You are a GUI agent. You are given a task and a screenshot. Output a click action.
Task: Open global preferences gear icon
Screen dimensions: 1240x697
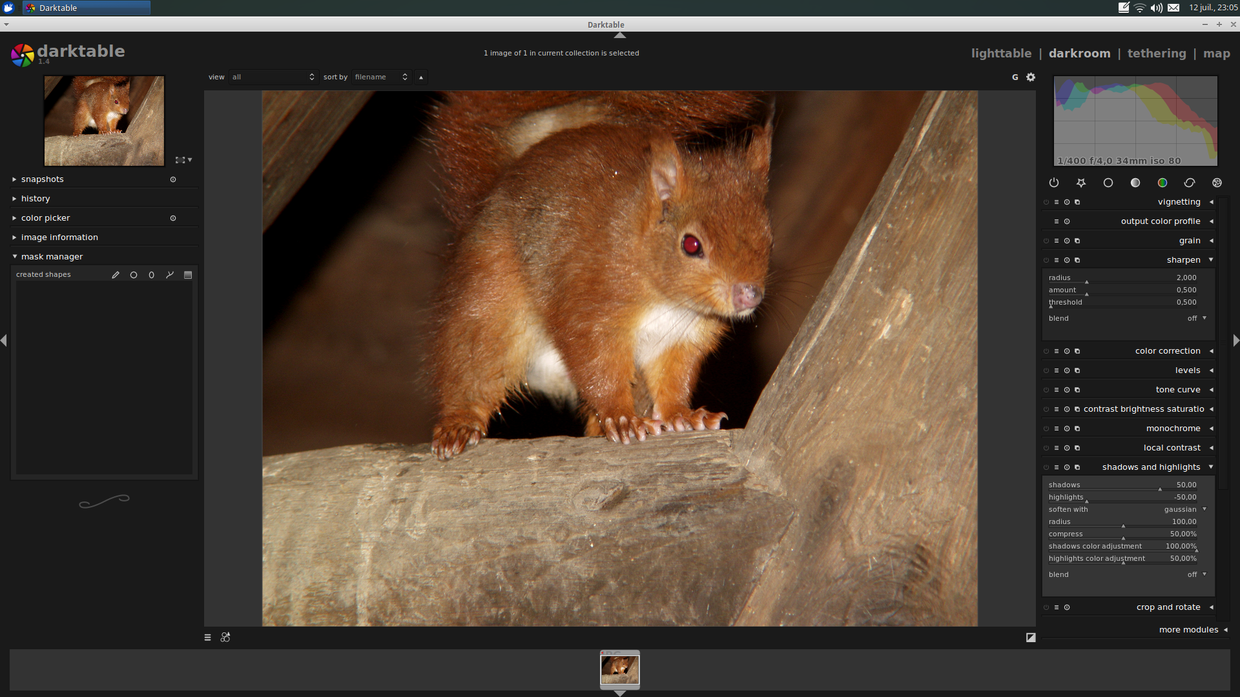(x=1031, y=77)
